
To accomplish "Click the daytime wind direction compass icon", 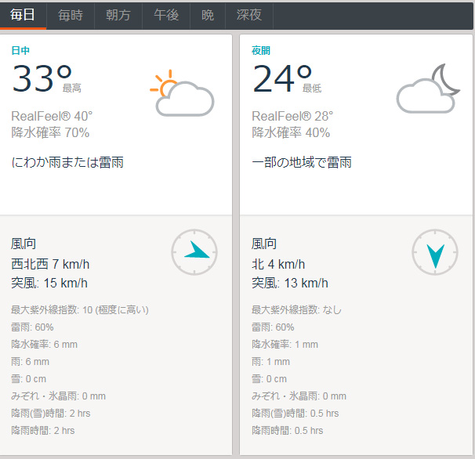I will pos(194,252).
